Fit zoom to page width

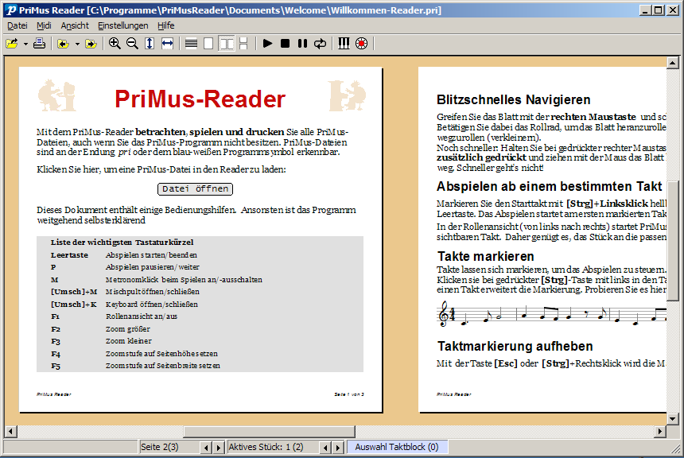point(167,43)
